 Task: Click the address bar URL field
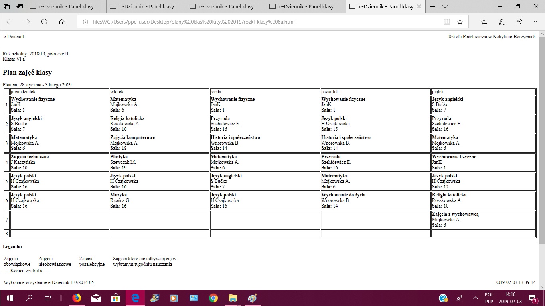click(259, 22)
